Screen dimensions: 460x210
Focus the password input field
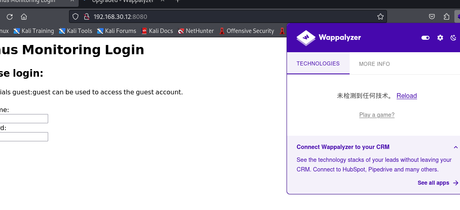point(24,137)
